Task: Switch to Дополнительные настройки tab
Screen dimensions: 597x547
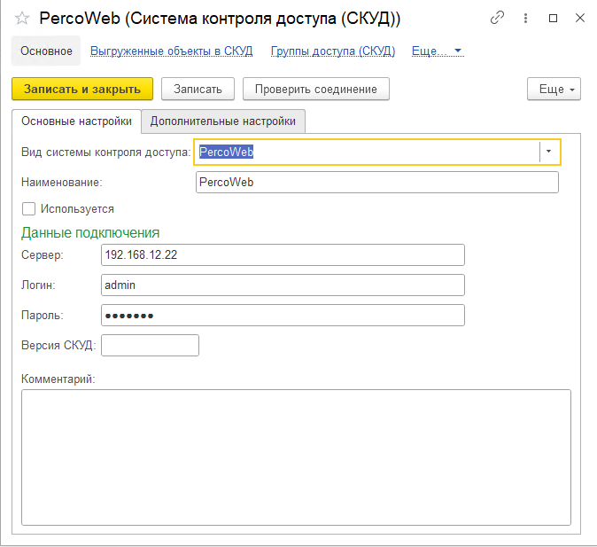Action: tap(223, 121)
